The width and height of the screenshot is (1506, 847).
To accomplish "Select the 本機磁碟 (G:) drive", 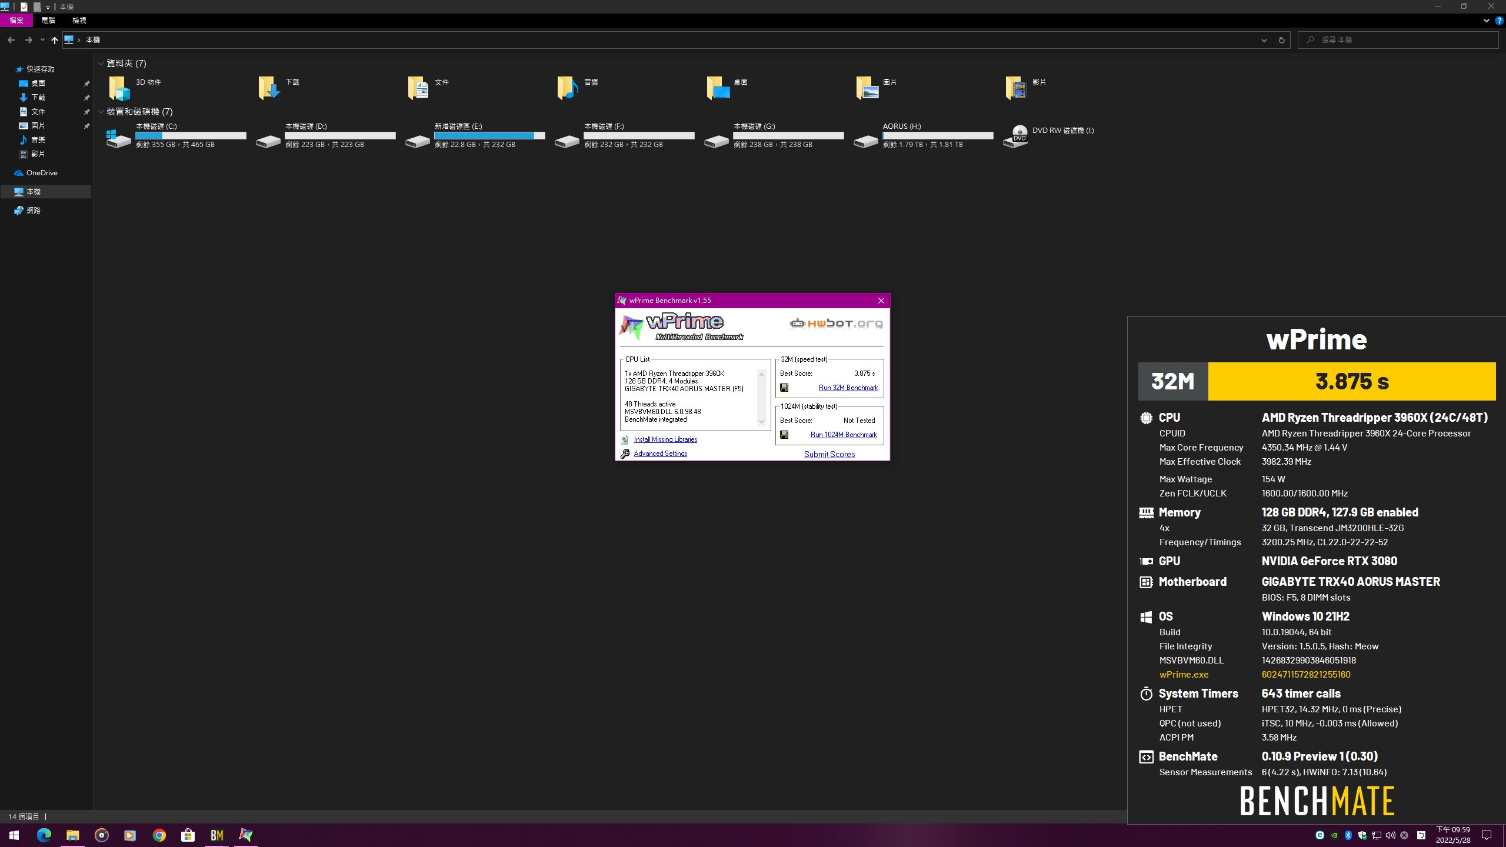I will tap(774, 135).
